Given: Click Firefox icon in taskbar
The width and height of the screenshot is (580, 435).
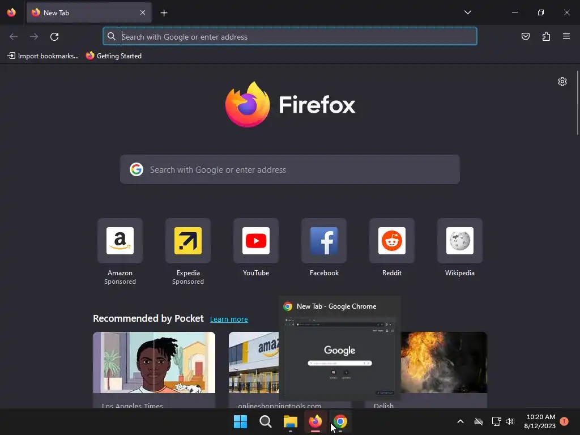Looking at the screenshot, I should click(x=315, y=421).
